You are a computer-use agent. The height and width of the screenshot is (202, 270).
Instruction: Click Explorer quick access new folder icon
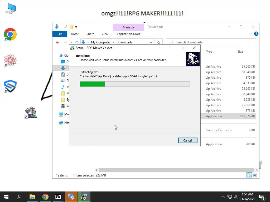pos(71,27)
